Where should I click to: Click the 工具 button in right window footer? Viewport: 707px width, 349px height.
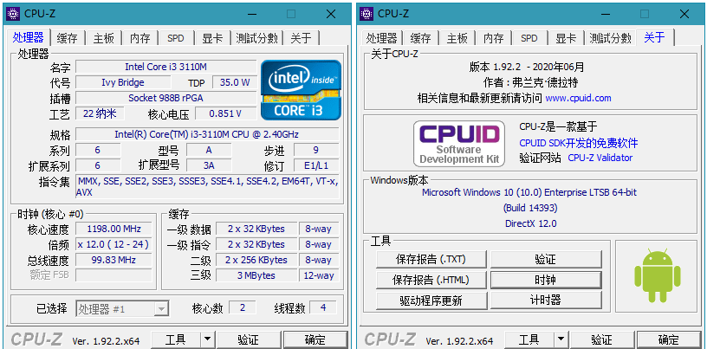[529, 339]
